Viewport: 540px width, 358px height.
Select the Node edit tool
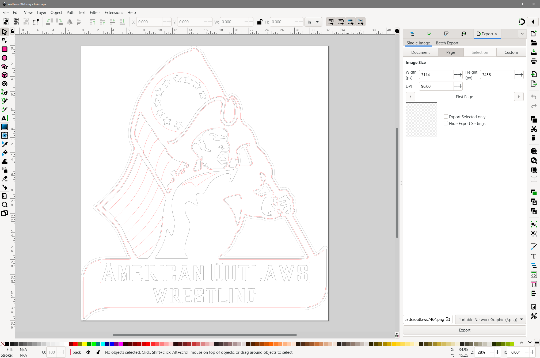pyautogui.click(x=5, y=41)
